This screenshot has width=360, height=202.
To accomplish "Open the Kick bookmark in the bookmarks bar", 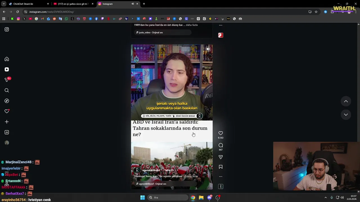I will (12, 19).
